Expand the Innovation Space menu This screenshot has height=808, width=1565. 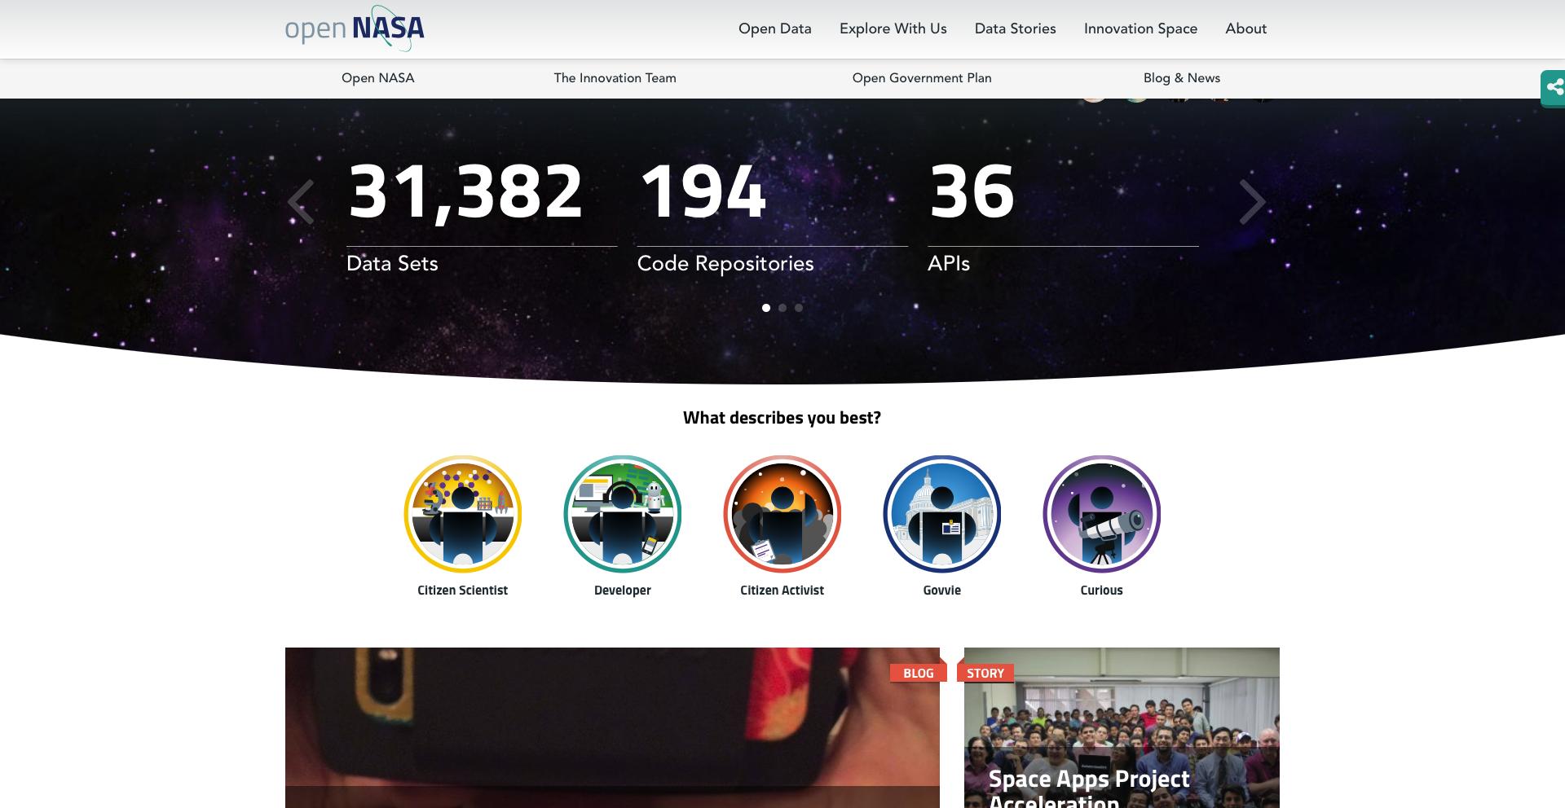click(x=1140, y=29)
